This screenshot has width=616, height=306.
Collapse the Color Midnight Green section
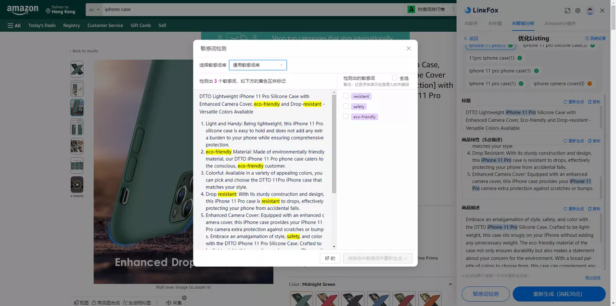pyautogui.click(x=450, y=284)
